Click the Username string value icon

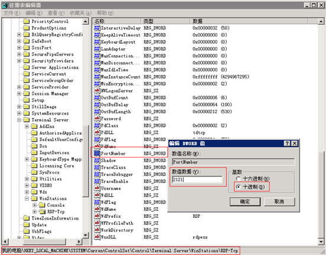(97, 188)
